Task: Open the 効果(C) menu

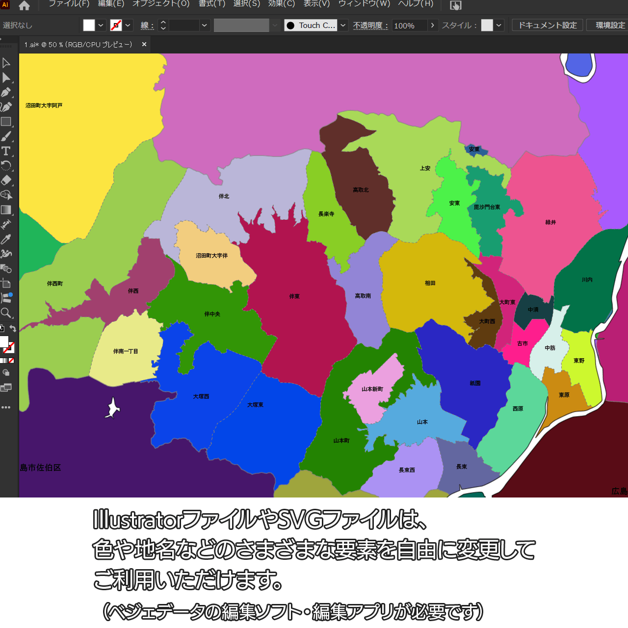Action: point(281,4)
